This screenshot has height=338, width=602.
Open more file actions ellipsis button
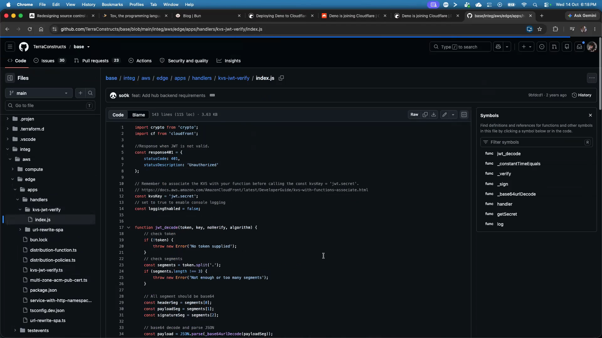click(x=592, y=78)
